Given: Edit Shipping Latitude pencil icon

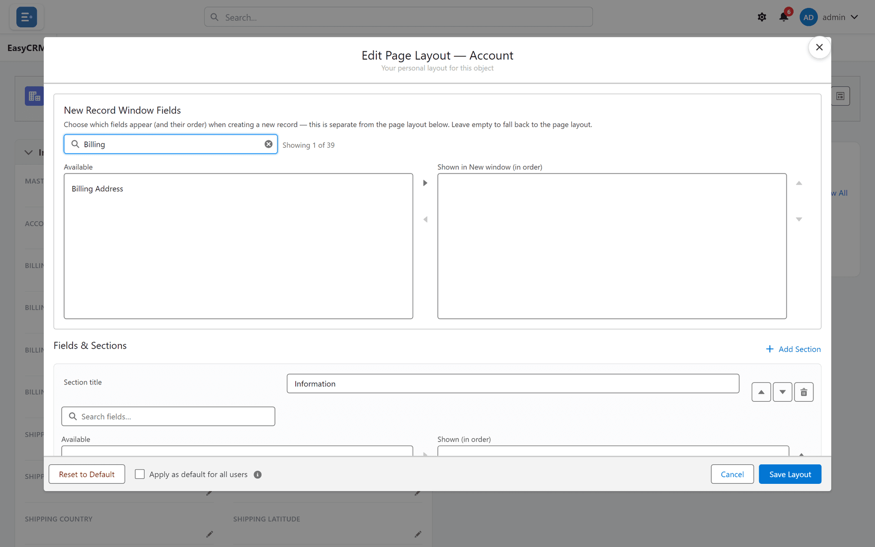Looking at the screenshot, I should [x=418, y=534].
